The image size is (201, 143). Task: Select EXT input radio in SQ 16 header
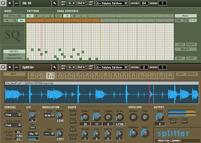(x=60, y=2)
